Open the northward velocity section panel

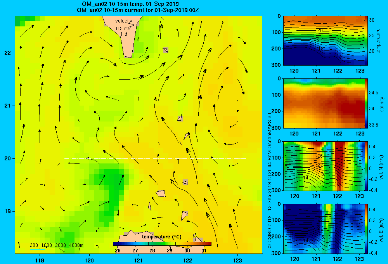pyautogui.click(x=324, y=166)
